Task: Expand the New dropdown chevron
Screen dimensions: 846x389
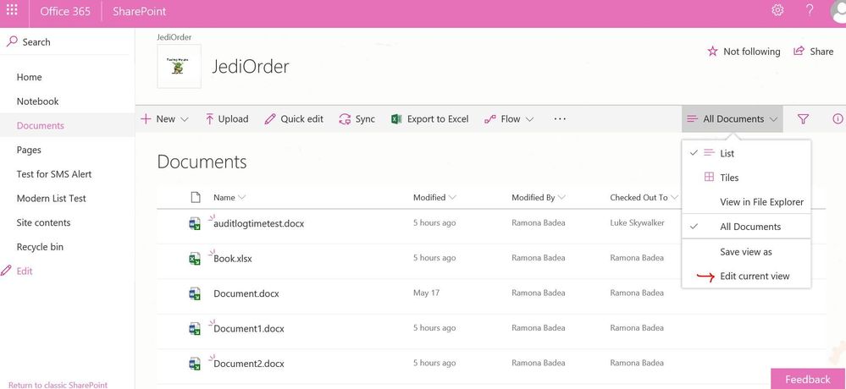Action: coord(184,119)
